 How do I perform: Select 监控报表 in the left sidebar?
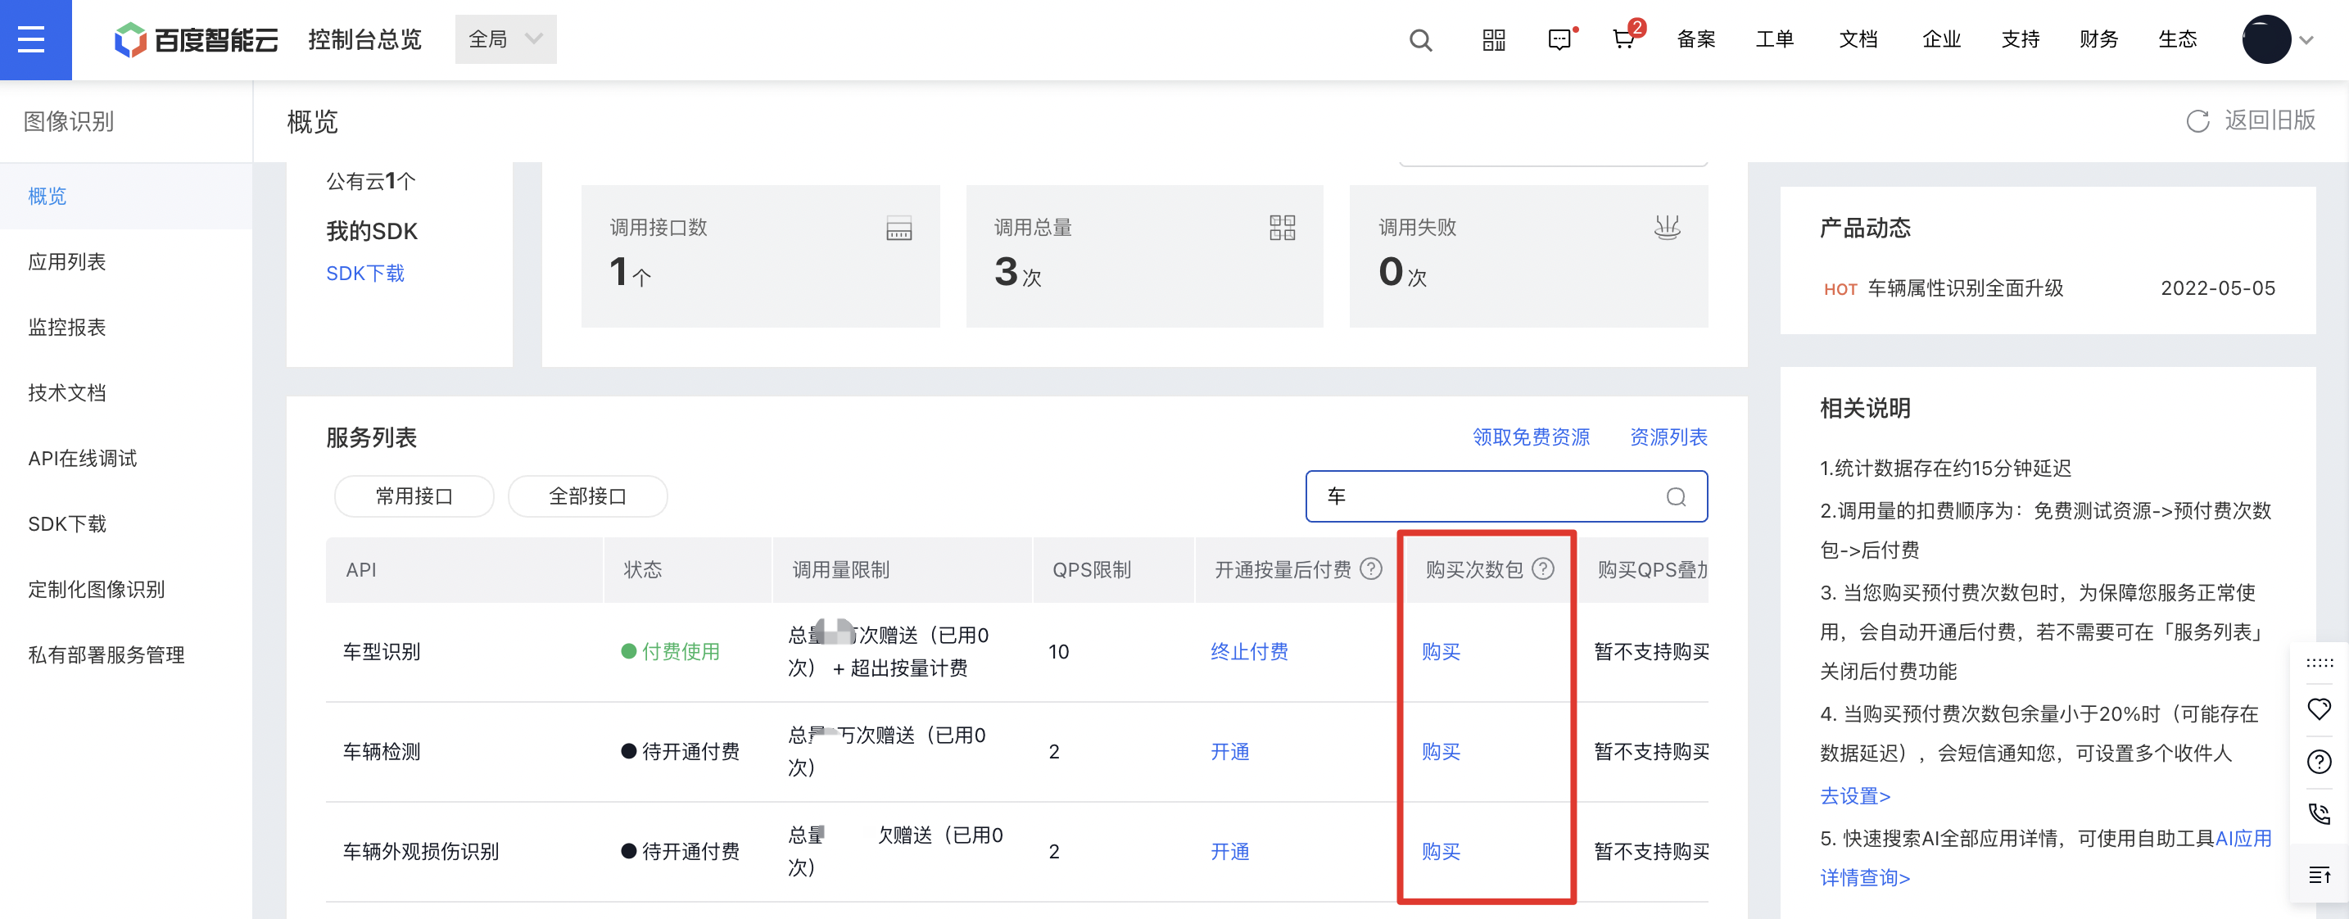pos(126,328)
